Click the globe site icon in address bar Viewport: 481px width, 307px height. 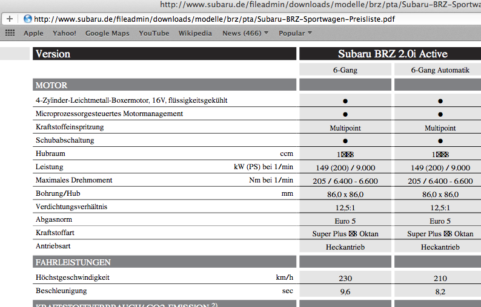(x=27, y=19)
